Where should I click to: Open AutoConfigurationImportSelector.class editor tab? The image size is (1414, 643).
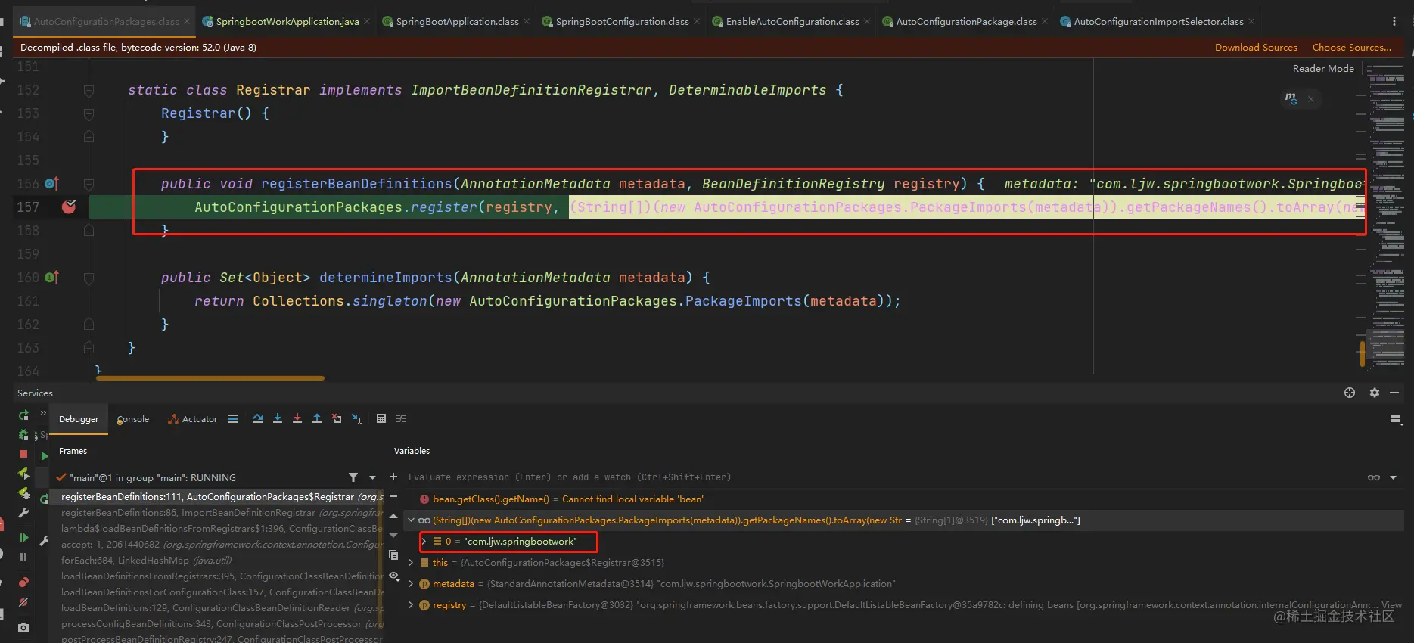[x=1158, y=22]
